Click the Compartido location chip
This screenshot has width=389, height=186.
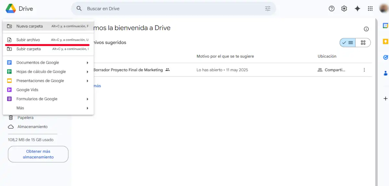pyautogui.click(x=331, y=70)
